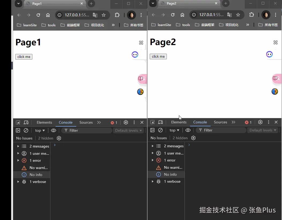
Task: Select Console tab in Page2 DevTools
Action: [x=200, y=122]
